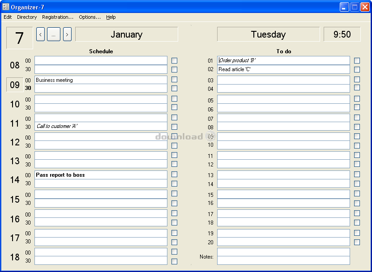Image resolution: width=372 pixels, height=272 pixels.
Task: Click the Schedule column heading
Action: tap(101, 51)
